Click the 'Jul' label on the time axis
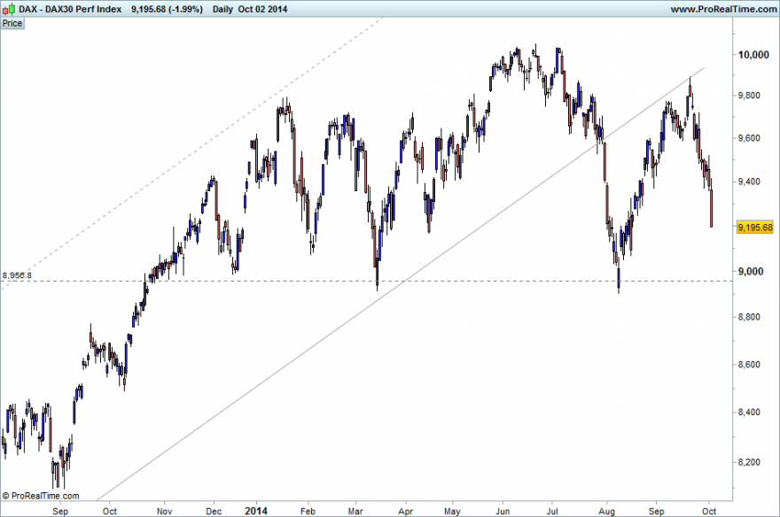 coord(552,511)
